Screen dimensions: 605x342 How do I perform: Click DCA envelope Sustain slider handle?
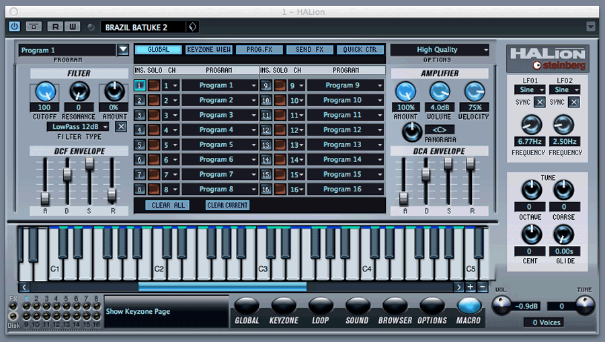[x=448, y=163]
